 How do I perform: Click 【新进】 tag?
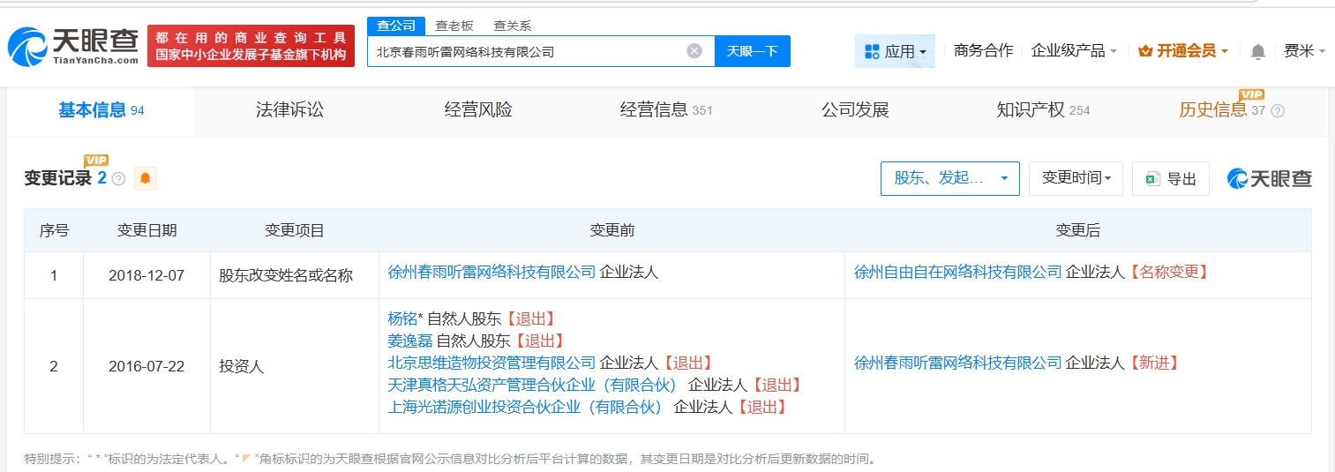(1153, 363)
